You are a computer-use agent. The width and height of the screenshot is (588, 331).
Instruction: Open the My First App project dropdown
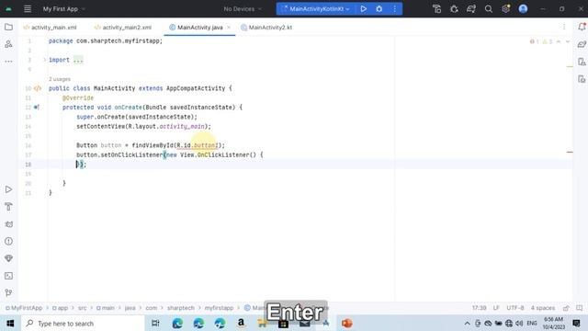pyautogui.click(x=63, y=8)
